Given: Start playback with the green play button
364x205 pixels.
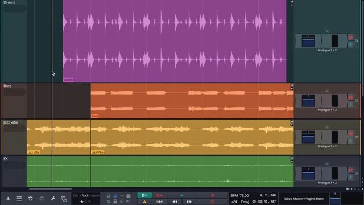Looking at the screenshot, I should tap(182, 195).
